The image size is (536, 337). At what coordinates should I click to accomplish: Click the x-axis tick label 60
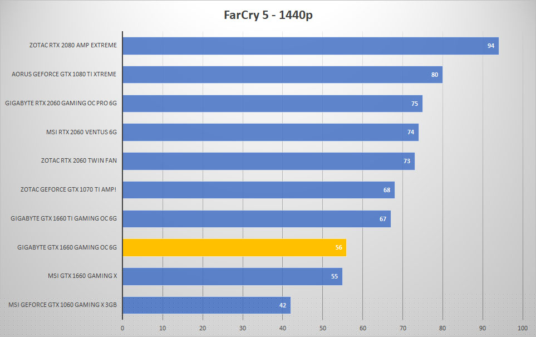pos(363,329)
